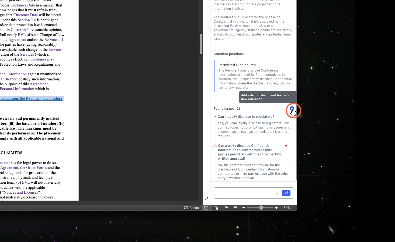Click the 'Found issues (2)' heading
395x242 pixels.
pos(227,109)
